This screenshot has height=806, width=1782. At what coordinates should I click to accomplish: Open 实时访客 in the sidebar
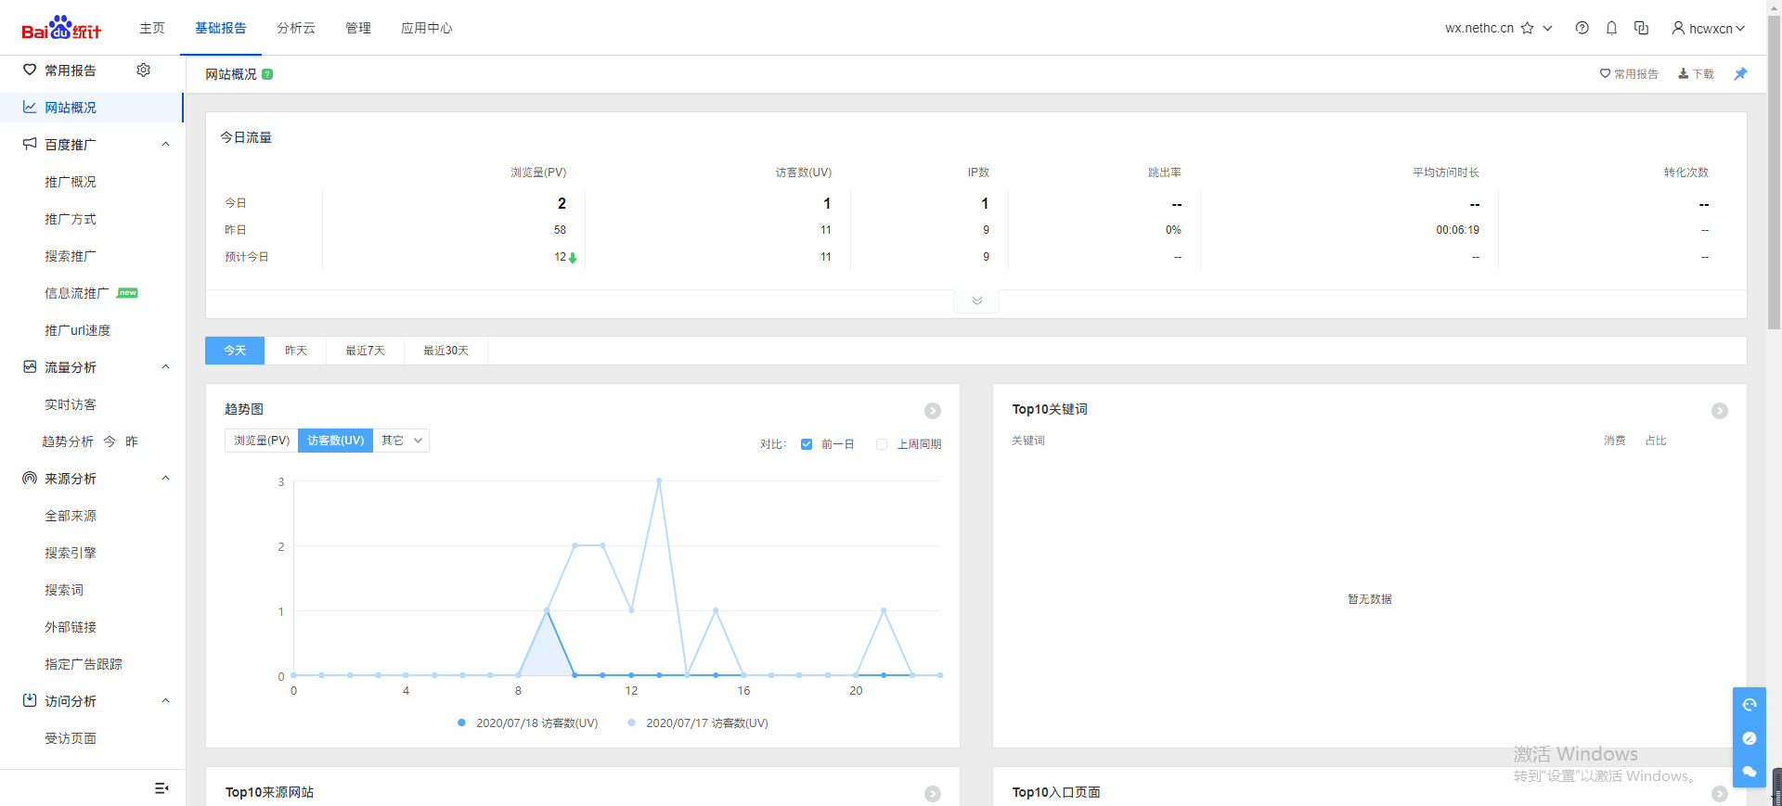[x=71, y=404]
